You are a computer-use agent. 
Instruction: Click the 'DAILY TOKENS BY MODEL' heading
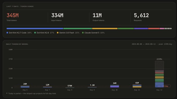point(17,44)
